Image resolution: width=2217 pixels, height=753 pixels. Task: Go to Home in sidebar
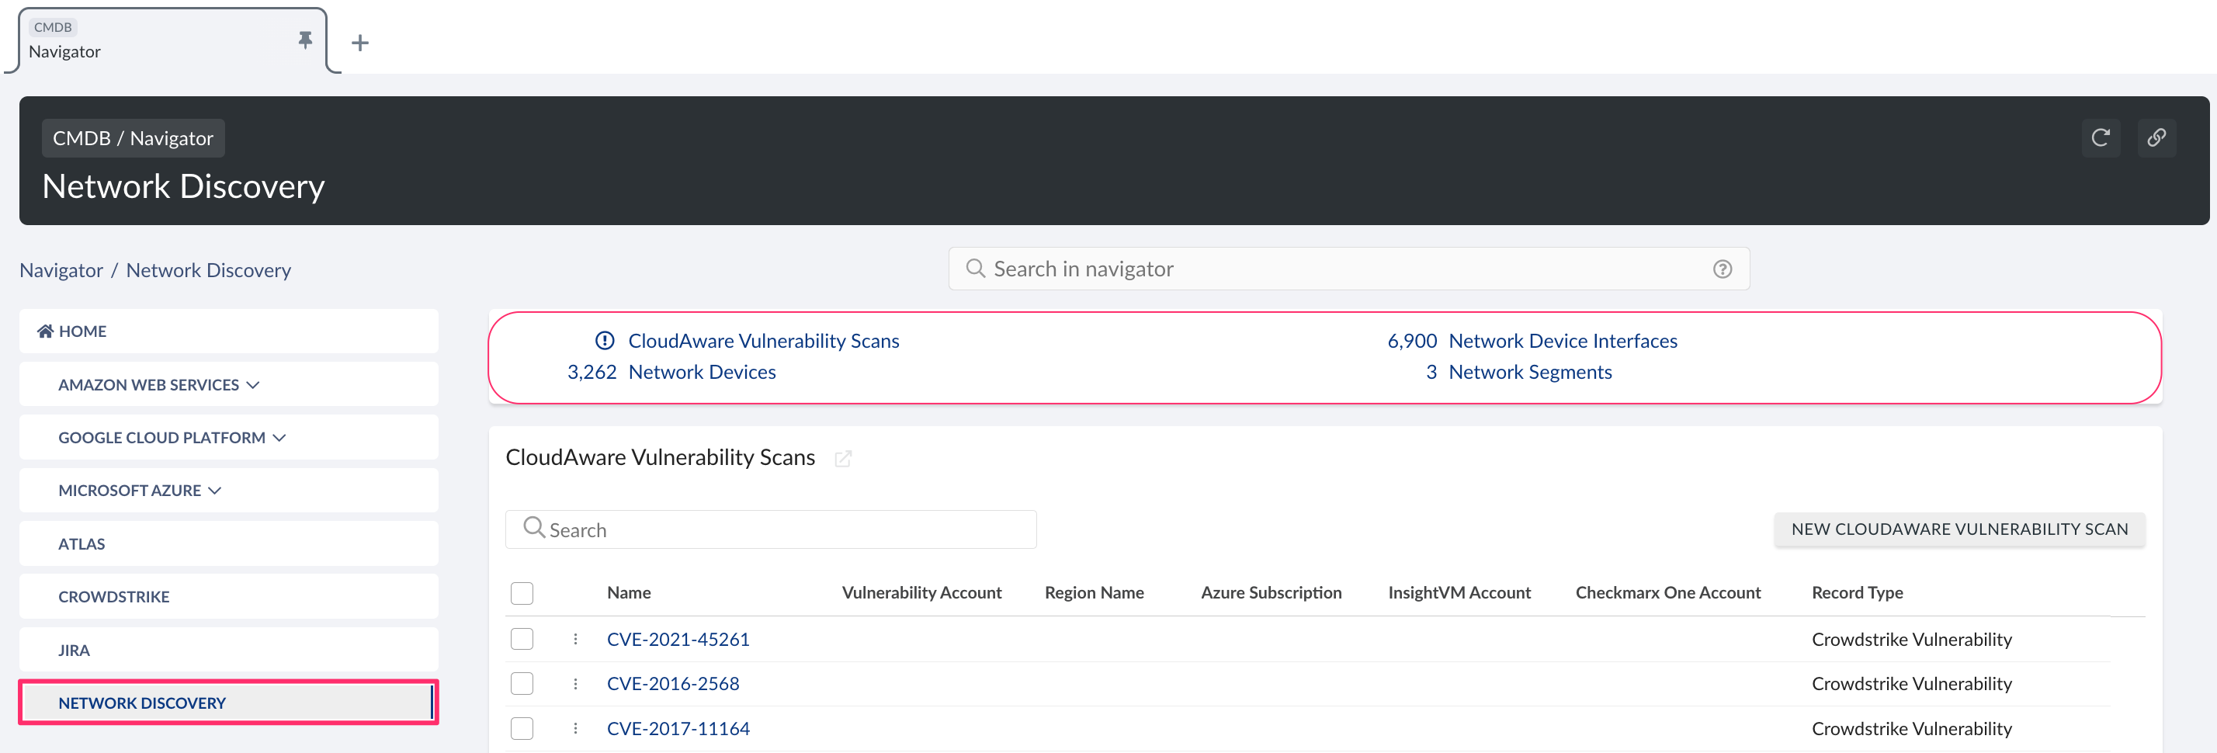[82, 331]
